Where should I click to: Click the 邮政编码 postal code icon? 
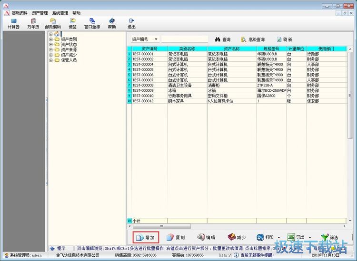[53, 23]
